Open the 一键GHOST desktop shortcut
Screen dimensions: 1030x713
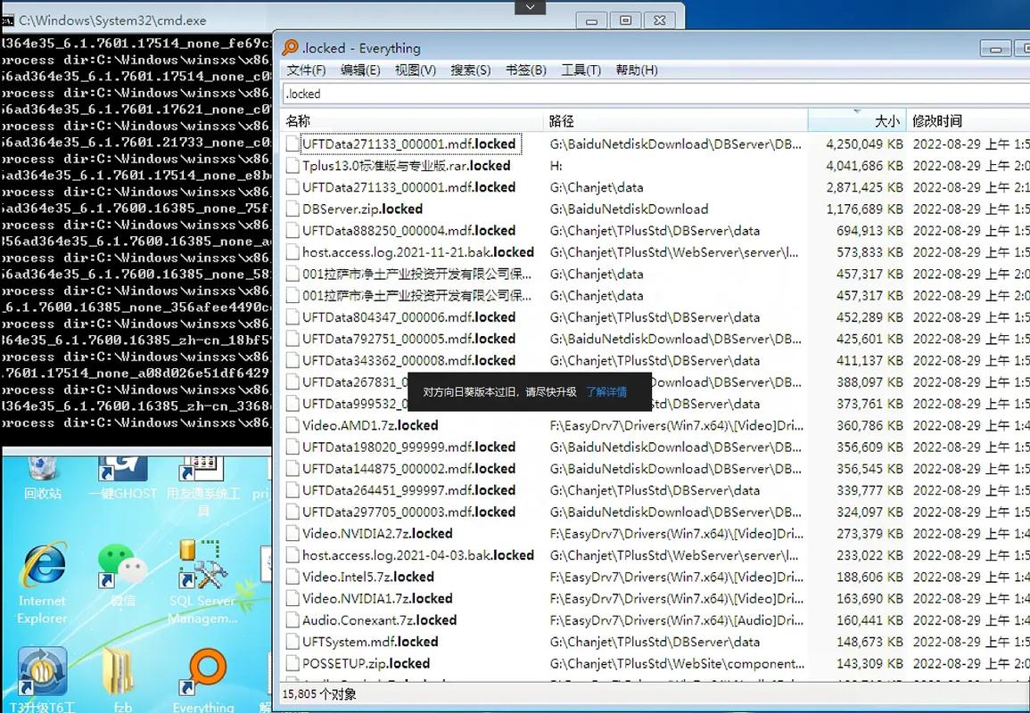pyautogui.click(x=123, y=478)
